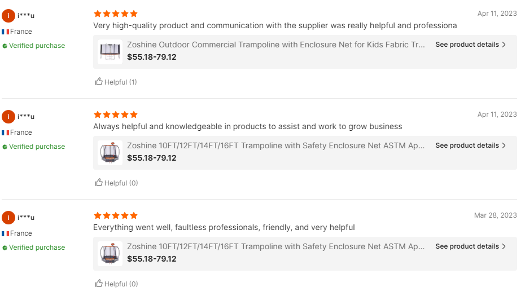Expand product details chevron in second review
This screenshot has height=296, width=525.
point(504,145)
